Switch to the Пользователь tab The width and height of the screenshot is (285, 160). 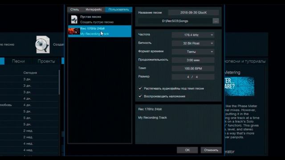[119, 10]
